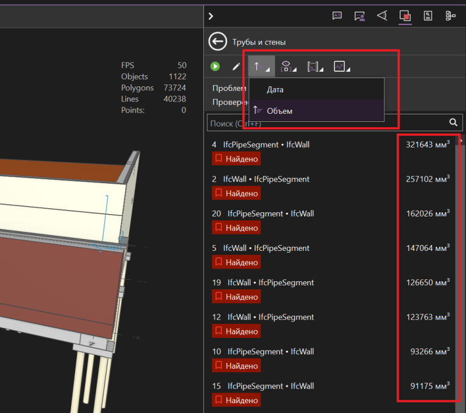
Task: Select clash 20 IfcPipeSegment • IfcWall
Action: (271, 213)
